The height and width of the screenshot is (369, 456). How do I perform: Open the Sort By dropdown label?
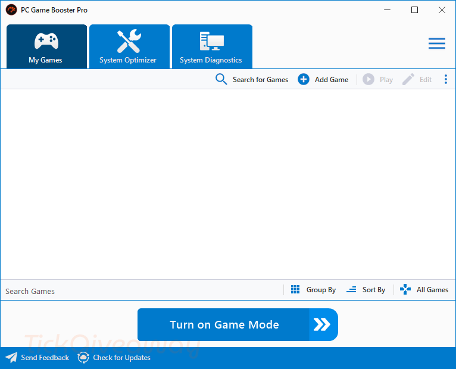[x=374, y=290]
